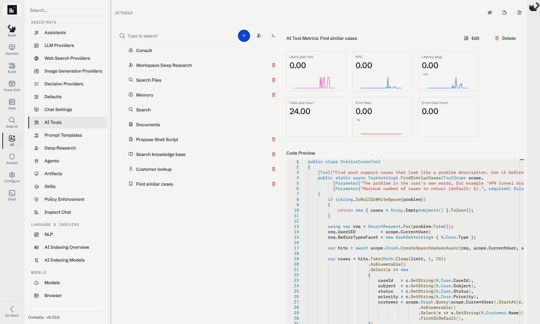Focus the sidebar Search field
Image resolution: width=540 pixels, height=324 pixels.
66,10
